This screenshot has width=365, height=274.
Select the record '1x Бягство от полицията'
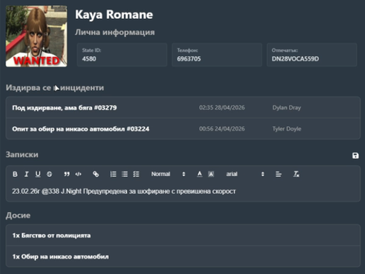click(183, 235)
